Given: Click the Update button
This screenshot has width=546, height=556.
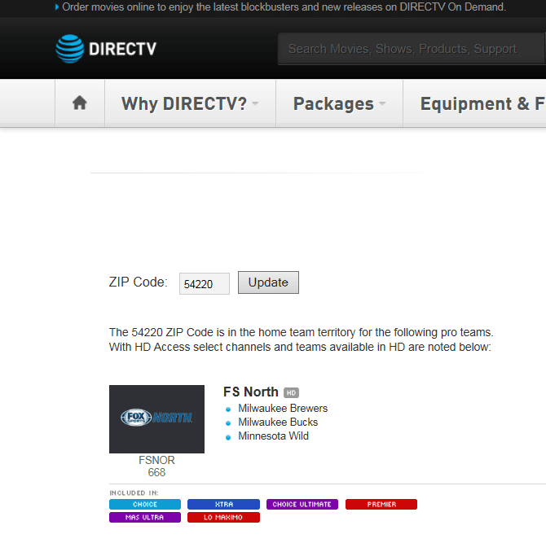Looking at the screenshot, I should pyautogui.click(x=268, y=282).
